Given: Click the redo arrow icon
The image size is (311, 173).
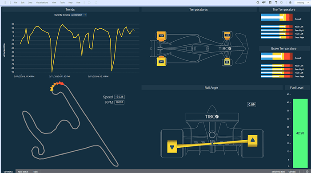Looking at the screenshot, I should 96,3.
